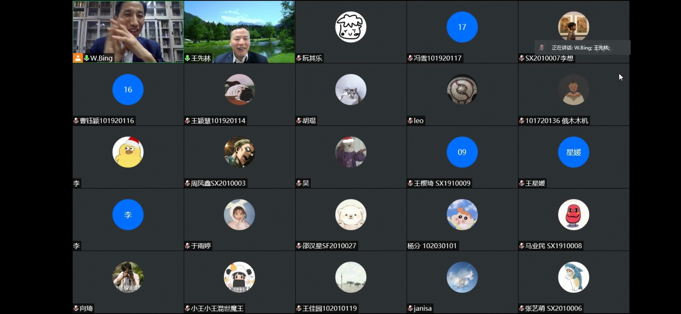Select W.Bing's video feed
This screenshot has width=681, height=314.
[128, 32]
